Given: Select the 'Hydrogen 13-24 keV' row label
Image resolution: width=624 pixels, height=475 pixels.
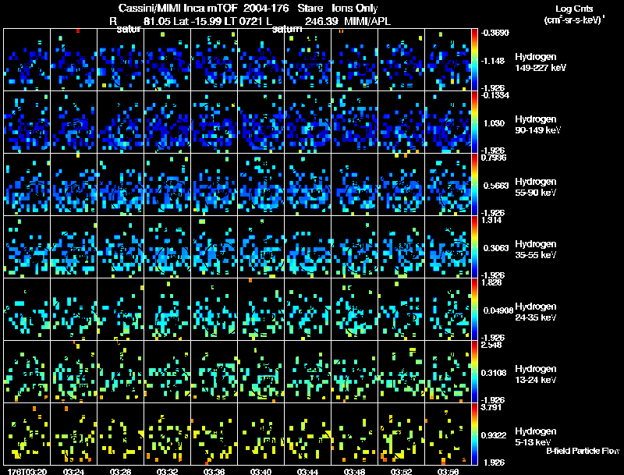Looking at the screenshot, I should point(536,374).
